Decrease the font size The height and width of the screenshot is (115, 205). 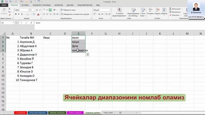click(x=40, y=10)
